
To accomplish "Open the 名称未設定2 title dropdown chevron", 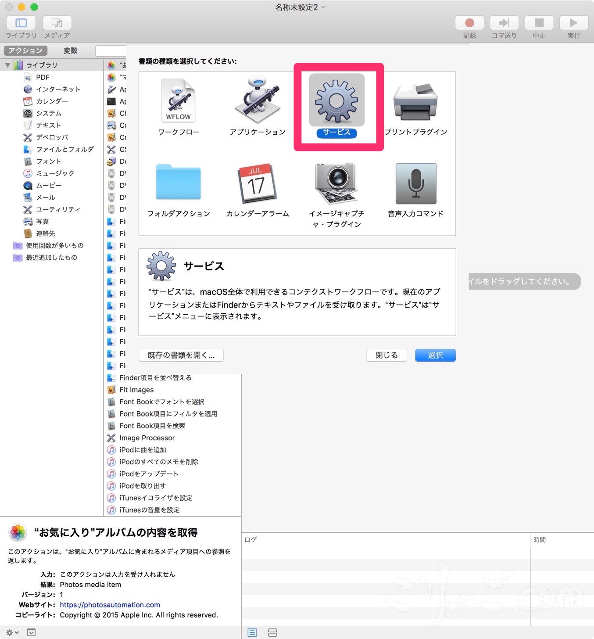I will click(324, 7).
